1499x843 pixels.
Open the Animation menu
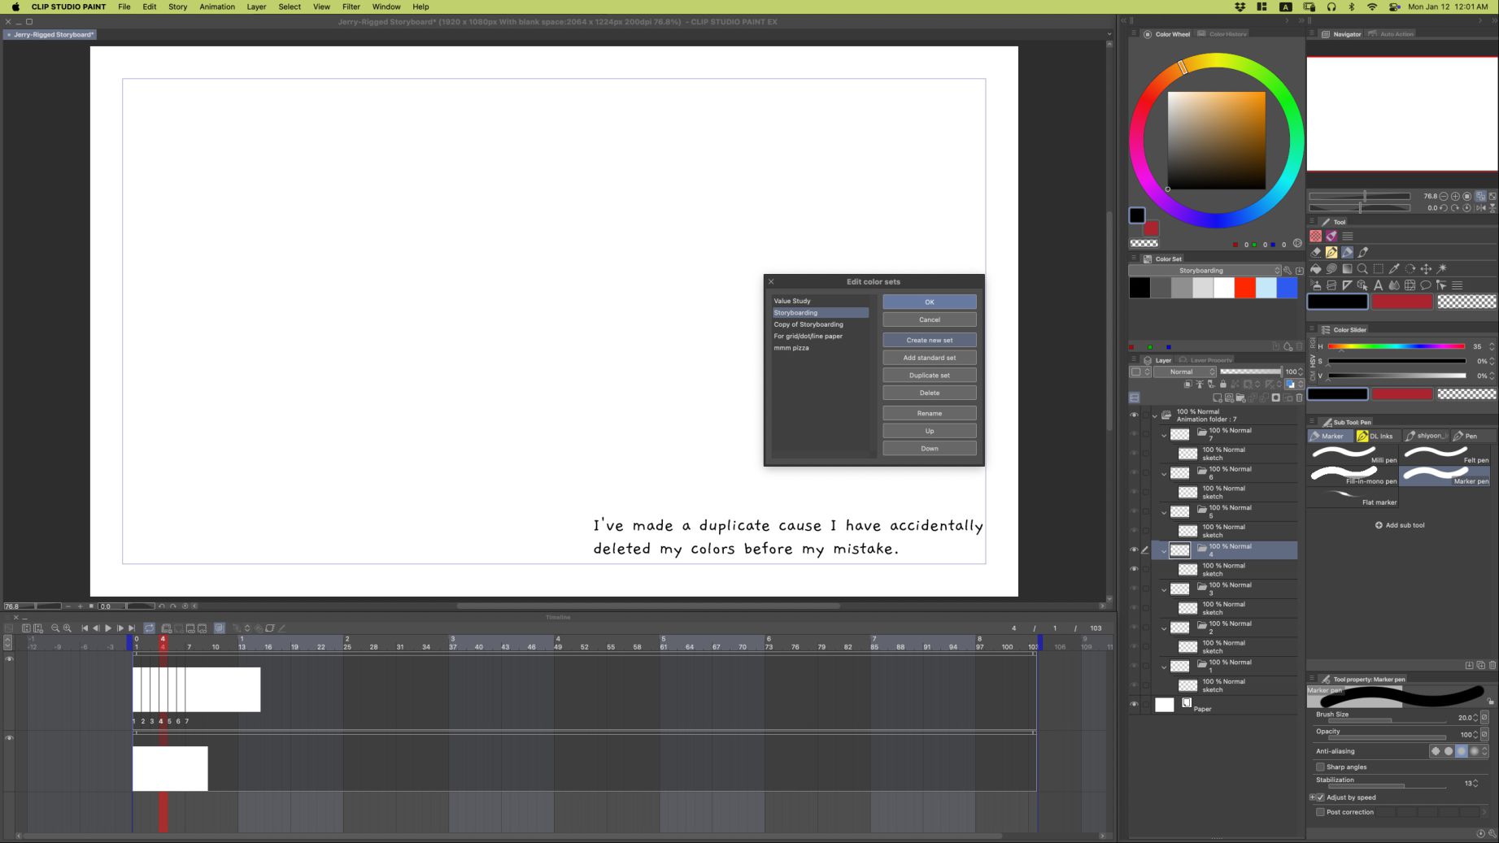[216, 7]
